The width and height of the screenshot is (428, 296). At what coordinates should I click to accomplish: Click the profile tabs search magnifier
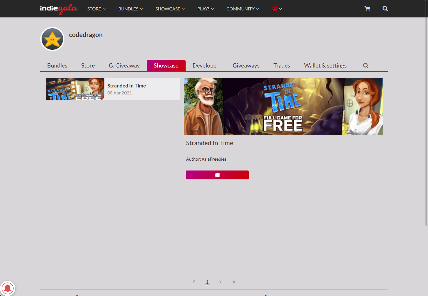[366, 66]
